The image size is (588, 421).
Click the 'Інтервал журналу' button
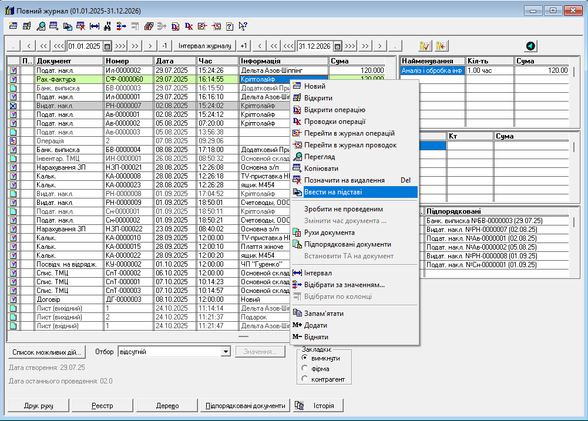(x=206, y=46)
